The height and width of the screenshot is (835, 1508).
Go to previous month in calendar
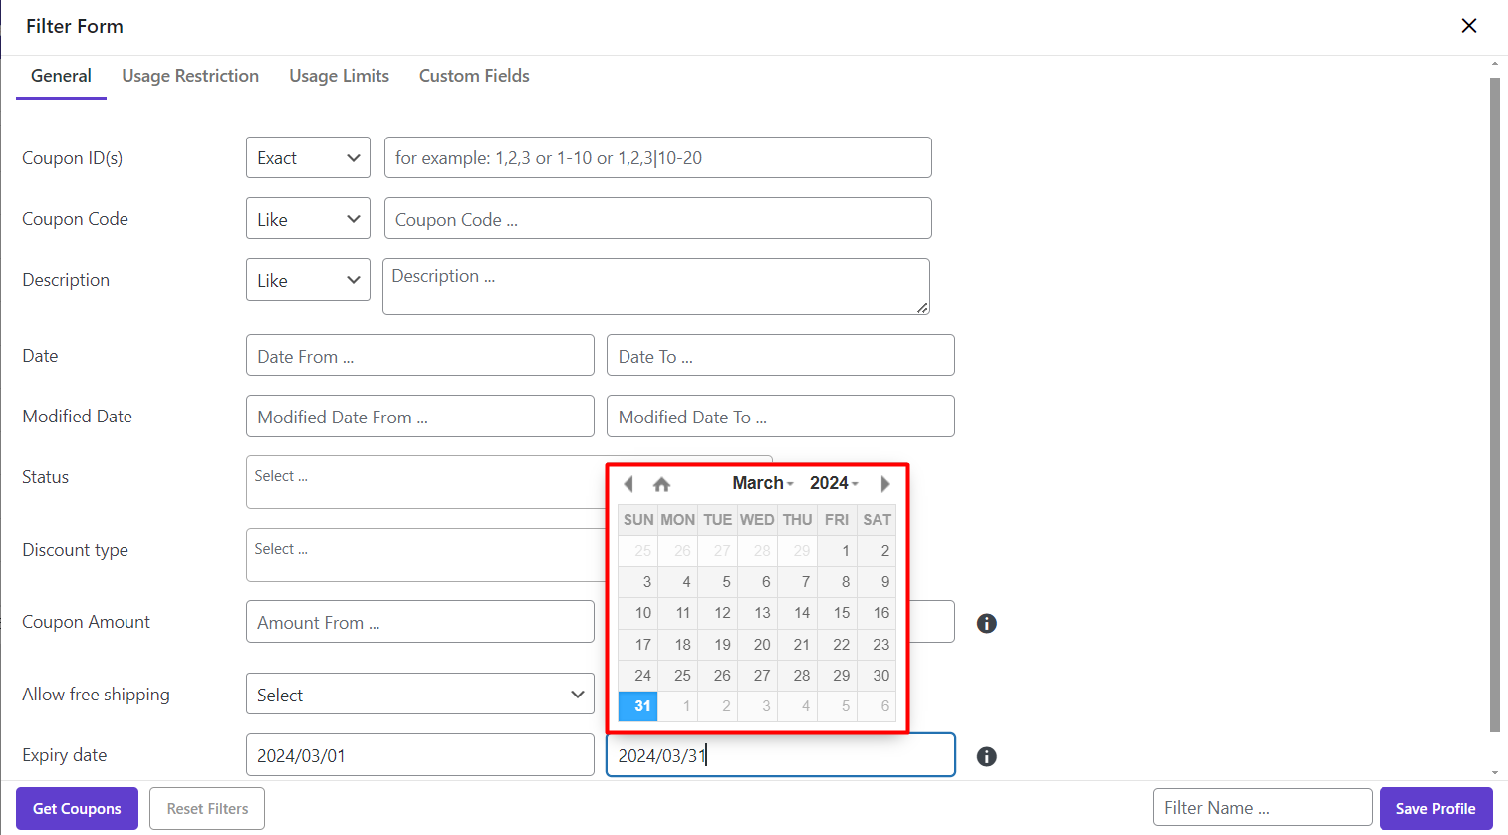[628, 484]
